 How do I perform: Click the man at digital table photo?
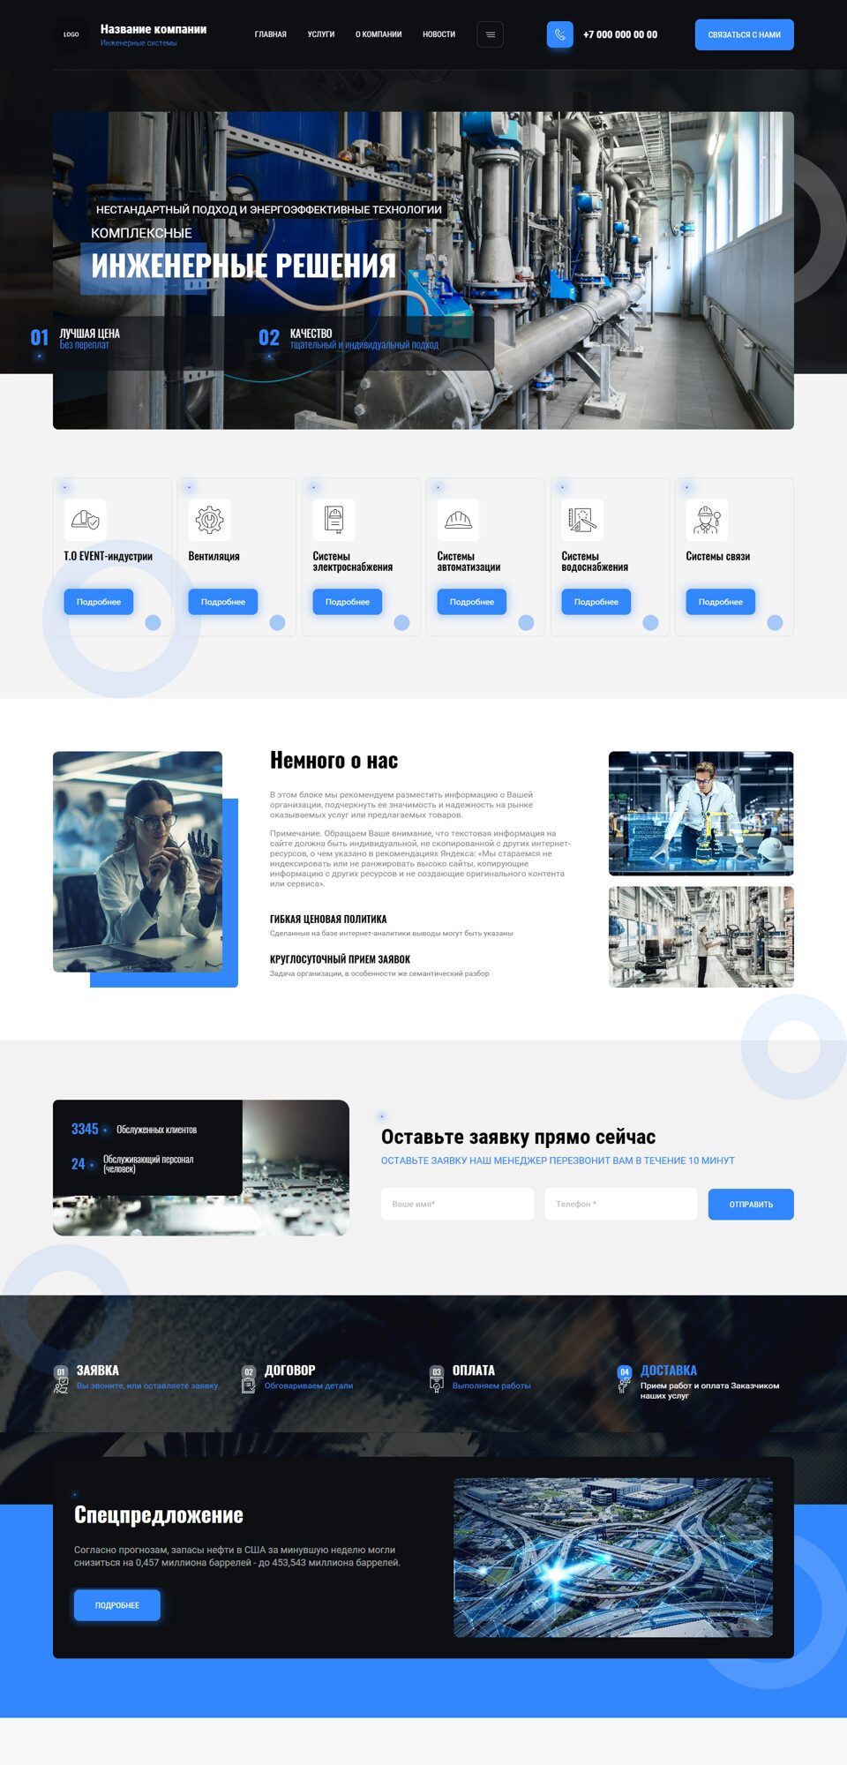(x=701, y=814)
